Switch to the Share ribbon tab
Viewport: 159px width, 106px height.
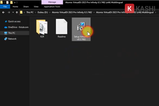(26, 7)
